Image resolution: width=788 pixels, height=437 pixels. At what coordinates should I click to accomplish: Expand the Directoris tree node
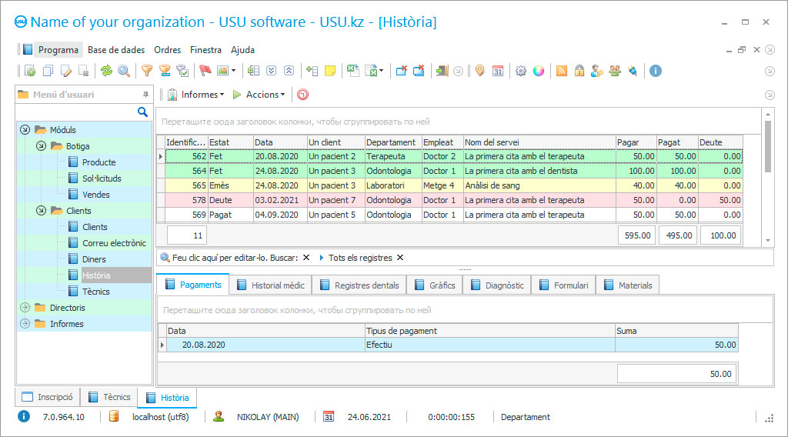[x=25, y=308]
